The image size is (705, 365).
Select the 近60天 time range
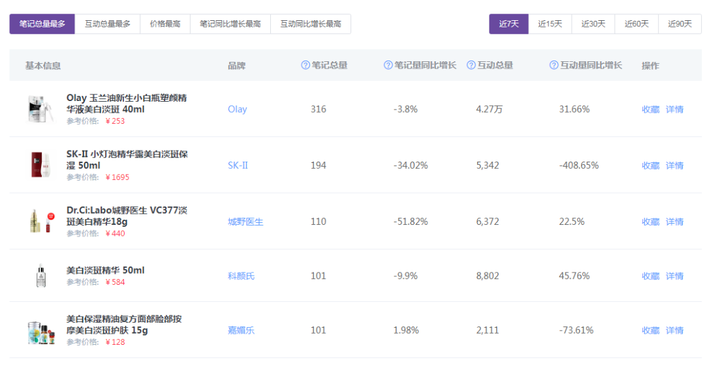click(636, 24)
